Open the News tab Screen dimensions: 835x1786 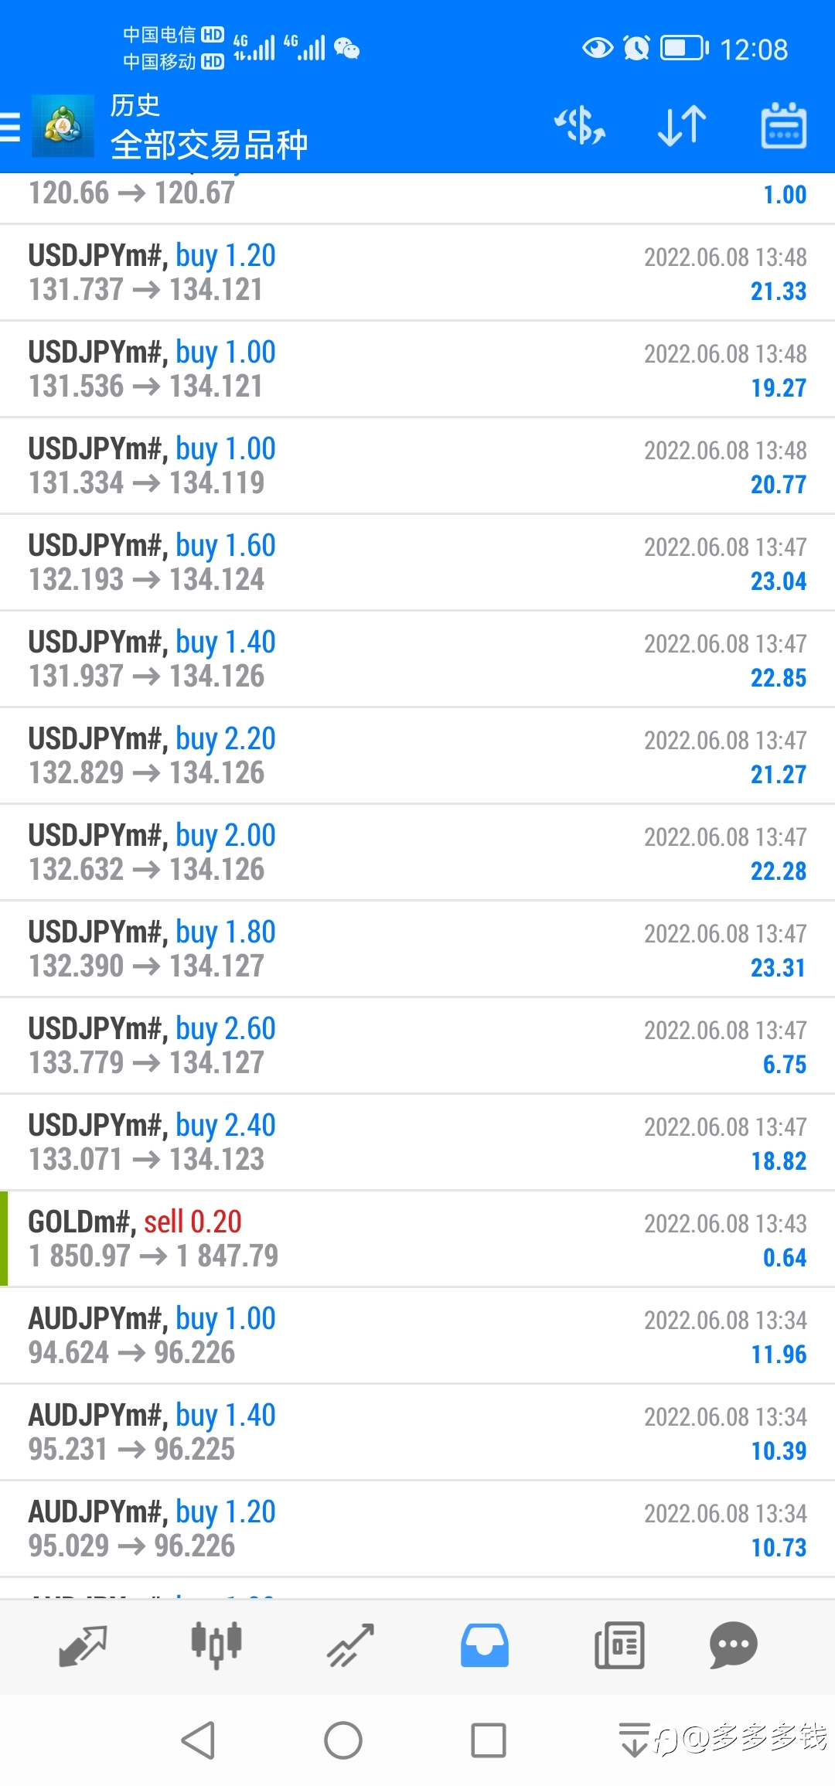619,1645
